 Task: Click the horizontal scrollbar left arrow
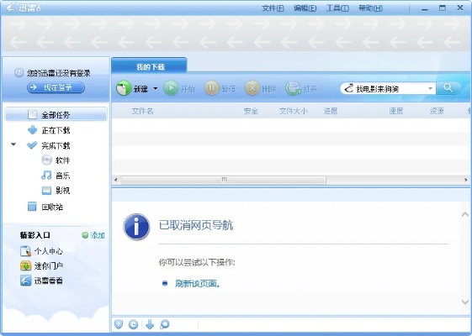116,180
